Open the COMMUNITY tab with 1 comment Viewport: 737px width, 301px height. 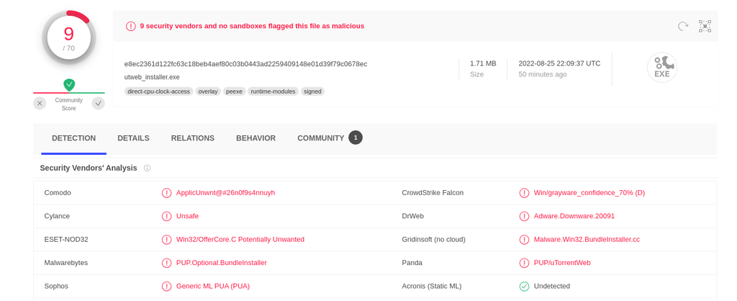point(330,138)
